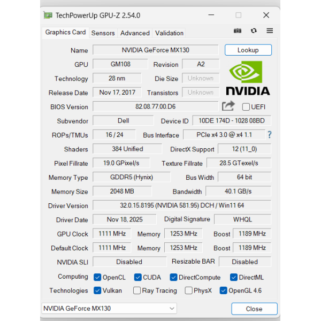The width and height of the screenshot is (321, 321).
Task: Toggle the CUDA checkbox
Action: (138, 277)
